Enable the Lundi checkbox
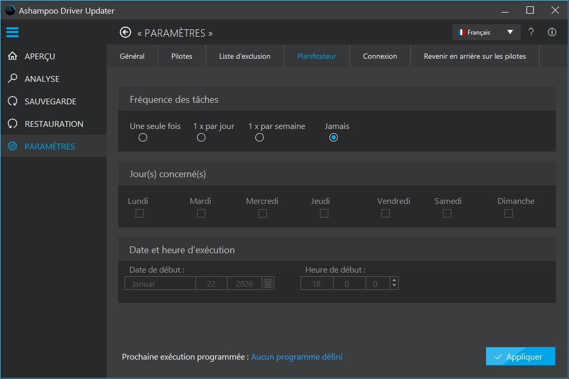The image size is (569, 379). tap(139, 213)
